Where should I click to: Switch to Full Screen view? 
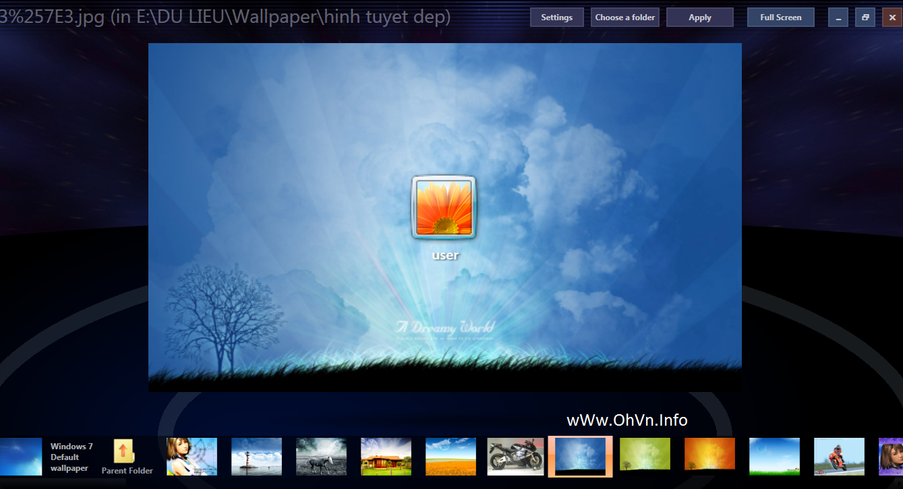(x=780, y=18)
